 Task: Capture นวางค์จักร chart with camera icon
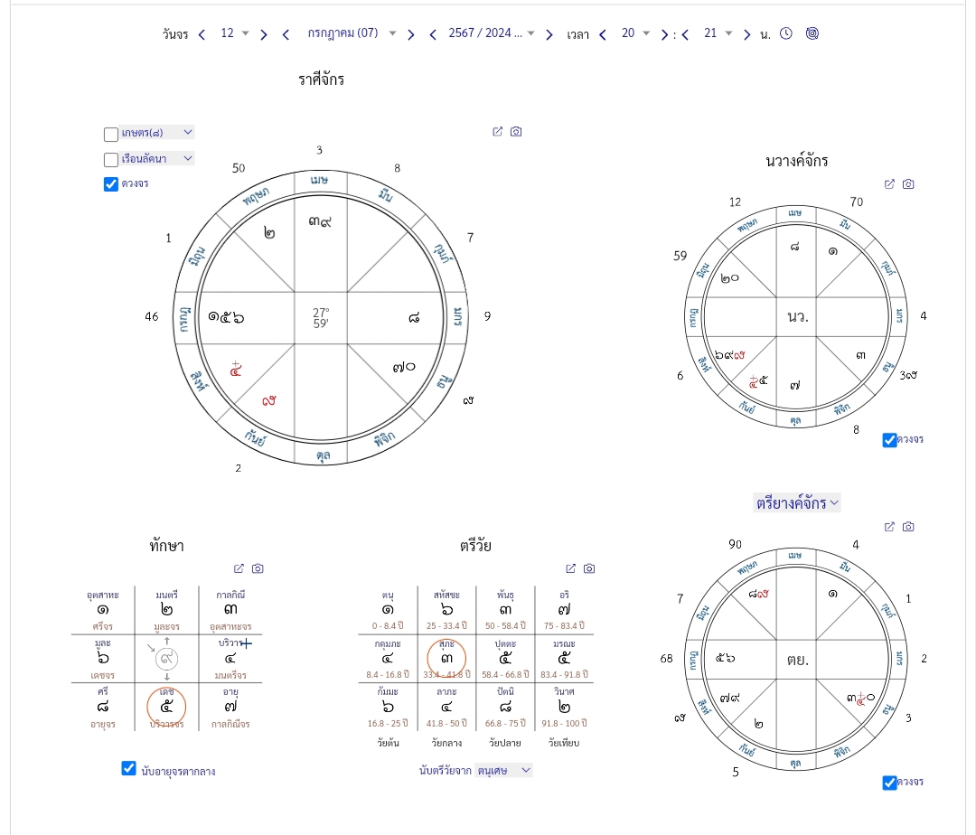[908, 183]
